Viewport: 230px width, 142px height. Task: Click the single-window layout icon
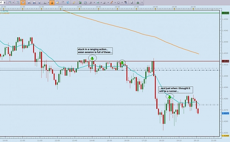pyautogui.click(x=18, y=3)
